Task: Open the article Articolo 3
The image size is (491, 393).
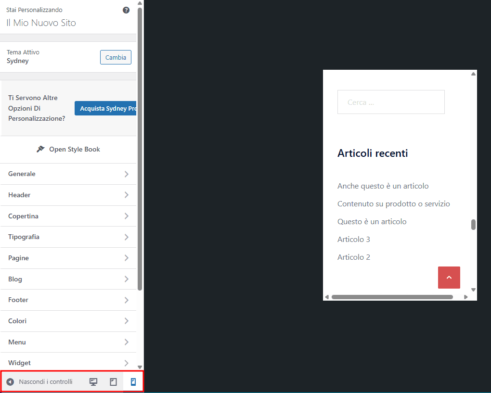Action: (353, 239)
